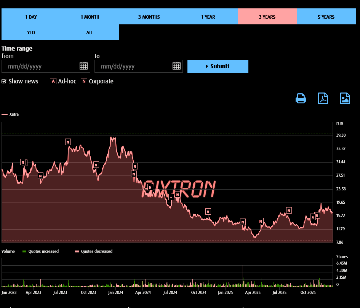Select the YTD range tab
Image resolution: width=360 pixels, height=308 pixels.
click(31, 32)
